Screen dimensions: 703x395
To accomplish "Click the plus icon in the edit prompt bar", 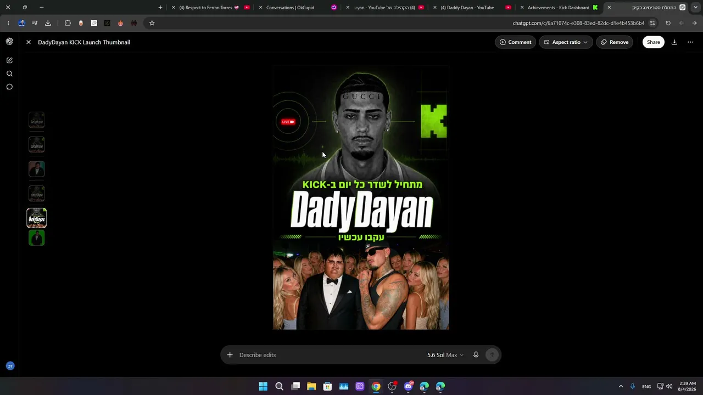I will tap(230, 355).
